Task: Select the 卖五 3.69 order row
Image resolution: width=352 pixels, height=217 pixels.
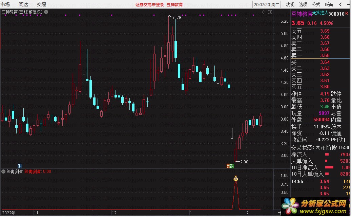Action: click(320, 31)
